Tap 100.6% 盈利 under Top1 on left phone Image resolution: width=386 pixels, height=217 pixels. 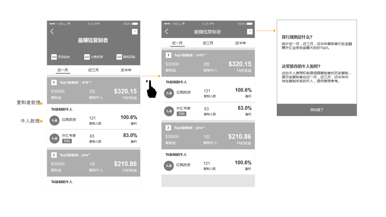click(x=129, y=117)
